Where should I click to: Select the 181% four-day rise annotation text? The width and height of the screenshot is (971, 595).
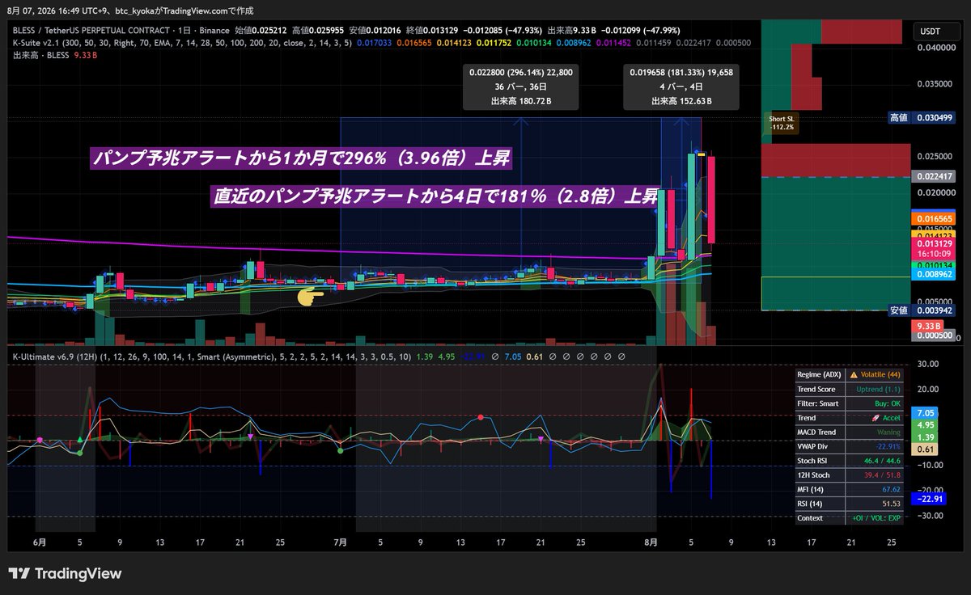(435, 197)
